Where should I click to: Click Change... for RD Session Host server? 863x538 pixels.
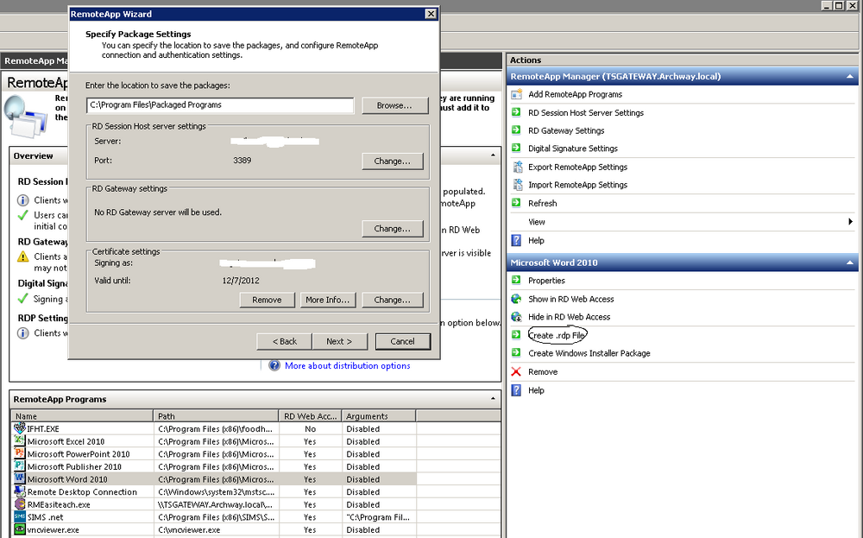pyautogui.click(x=393, y=161)
